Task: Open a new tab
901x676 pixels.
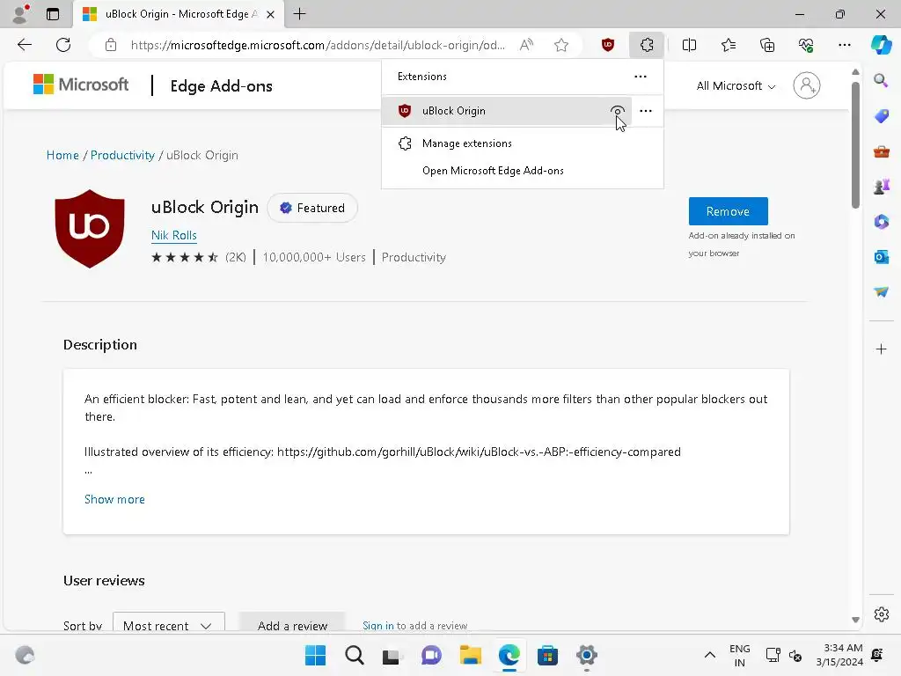Action: [x=299, y=14]
